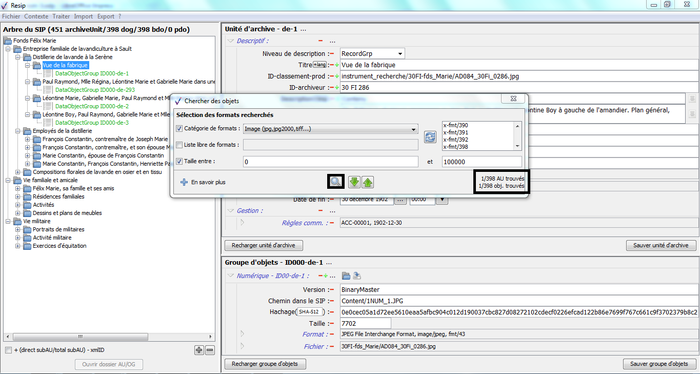This screenshot has width=700, height=374.
Task: Click the green up arrow for previous result
Action: coord(367,182)
